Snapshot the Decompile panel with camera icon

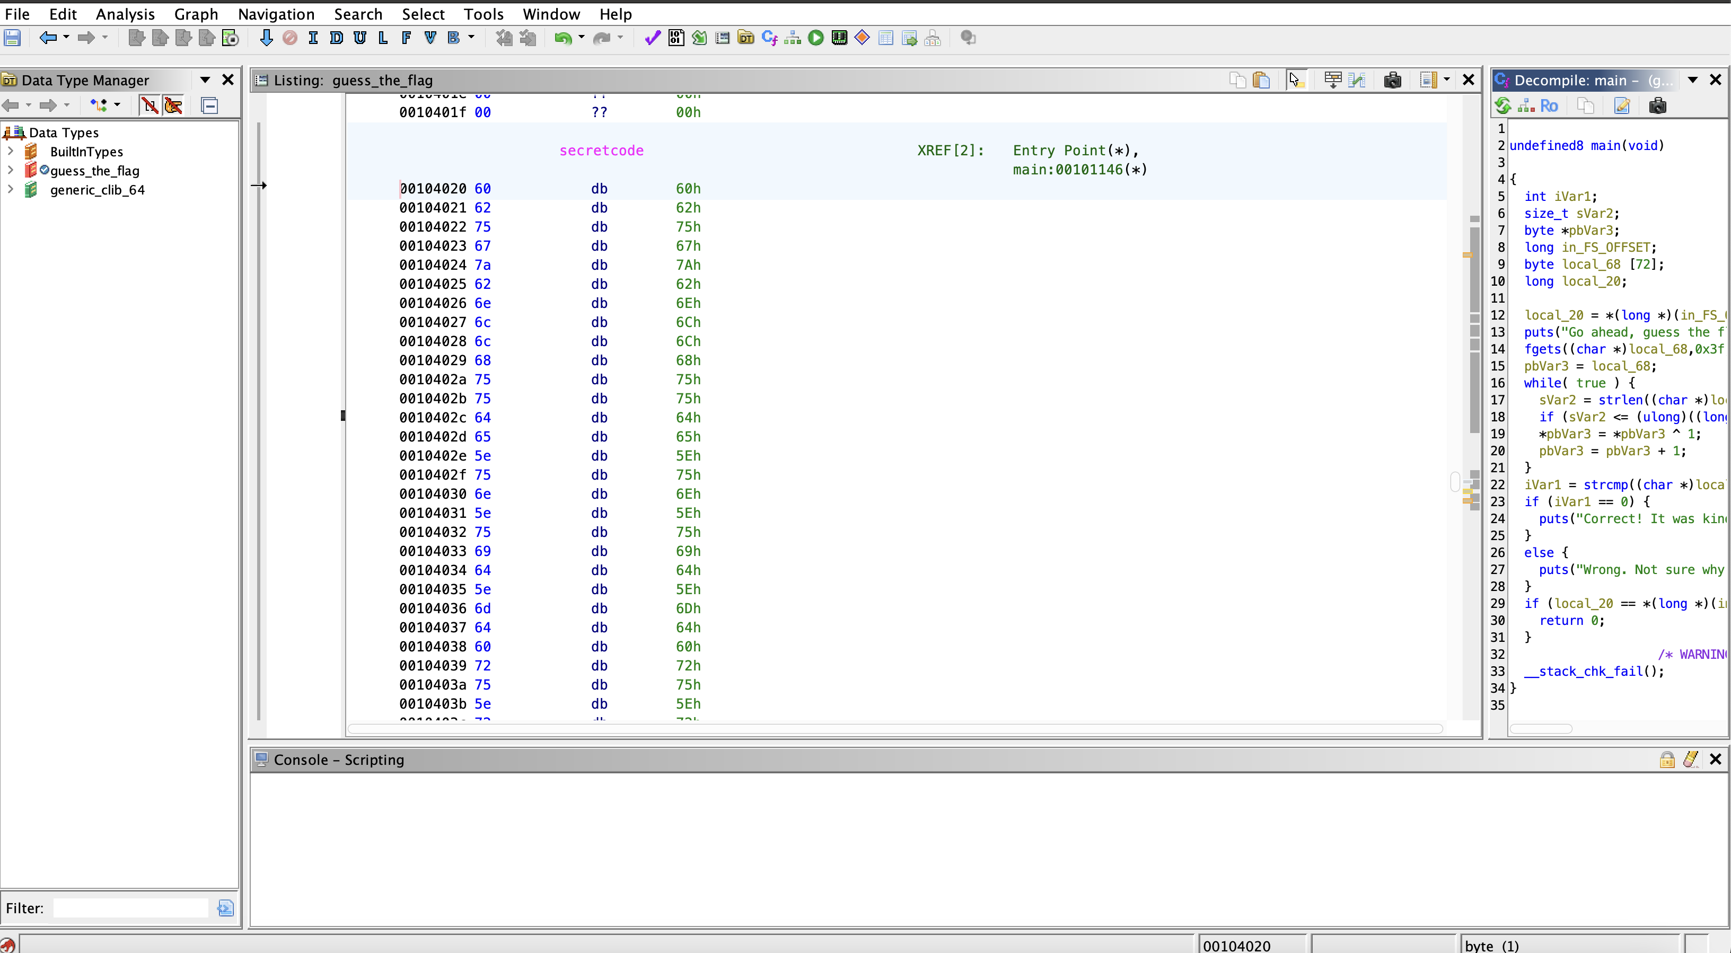[1658, 105]
